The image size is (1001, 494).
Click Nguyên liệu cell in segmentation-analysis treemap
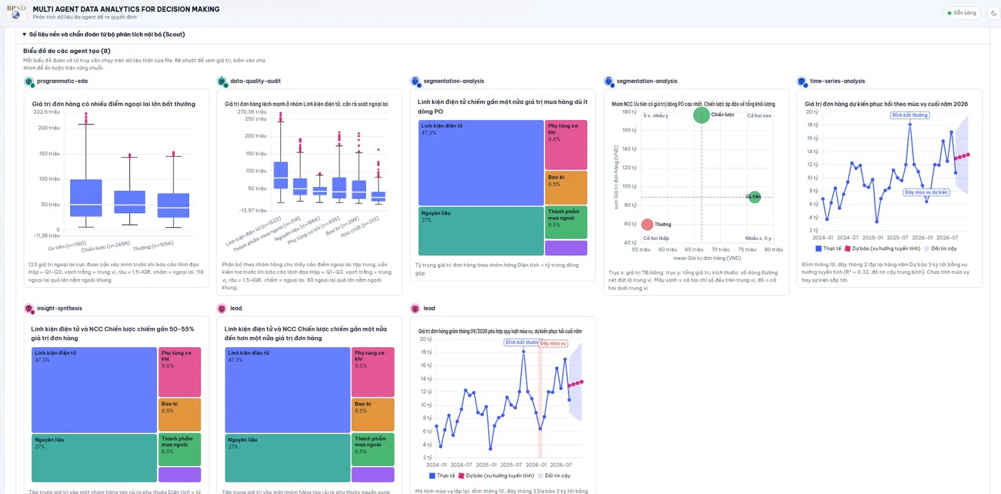[481, 231]
